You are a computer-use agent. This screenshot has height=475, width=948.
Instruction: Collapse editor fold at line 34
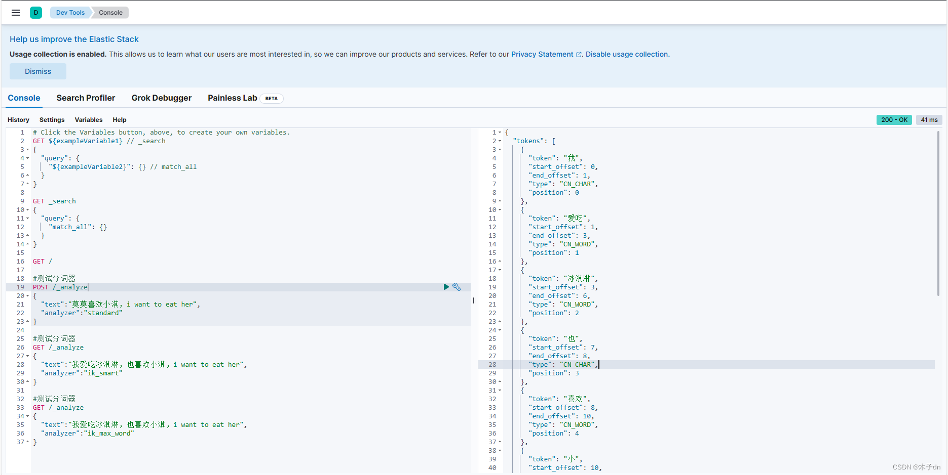click(27, 416)
